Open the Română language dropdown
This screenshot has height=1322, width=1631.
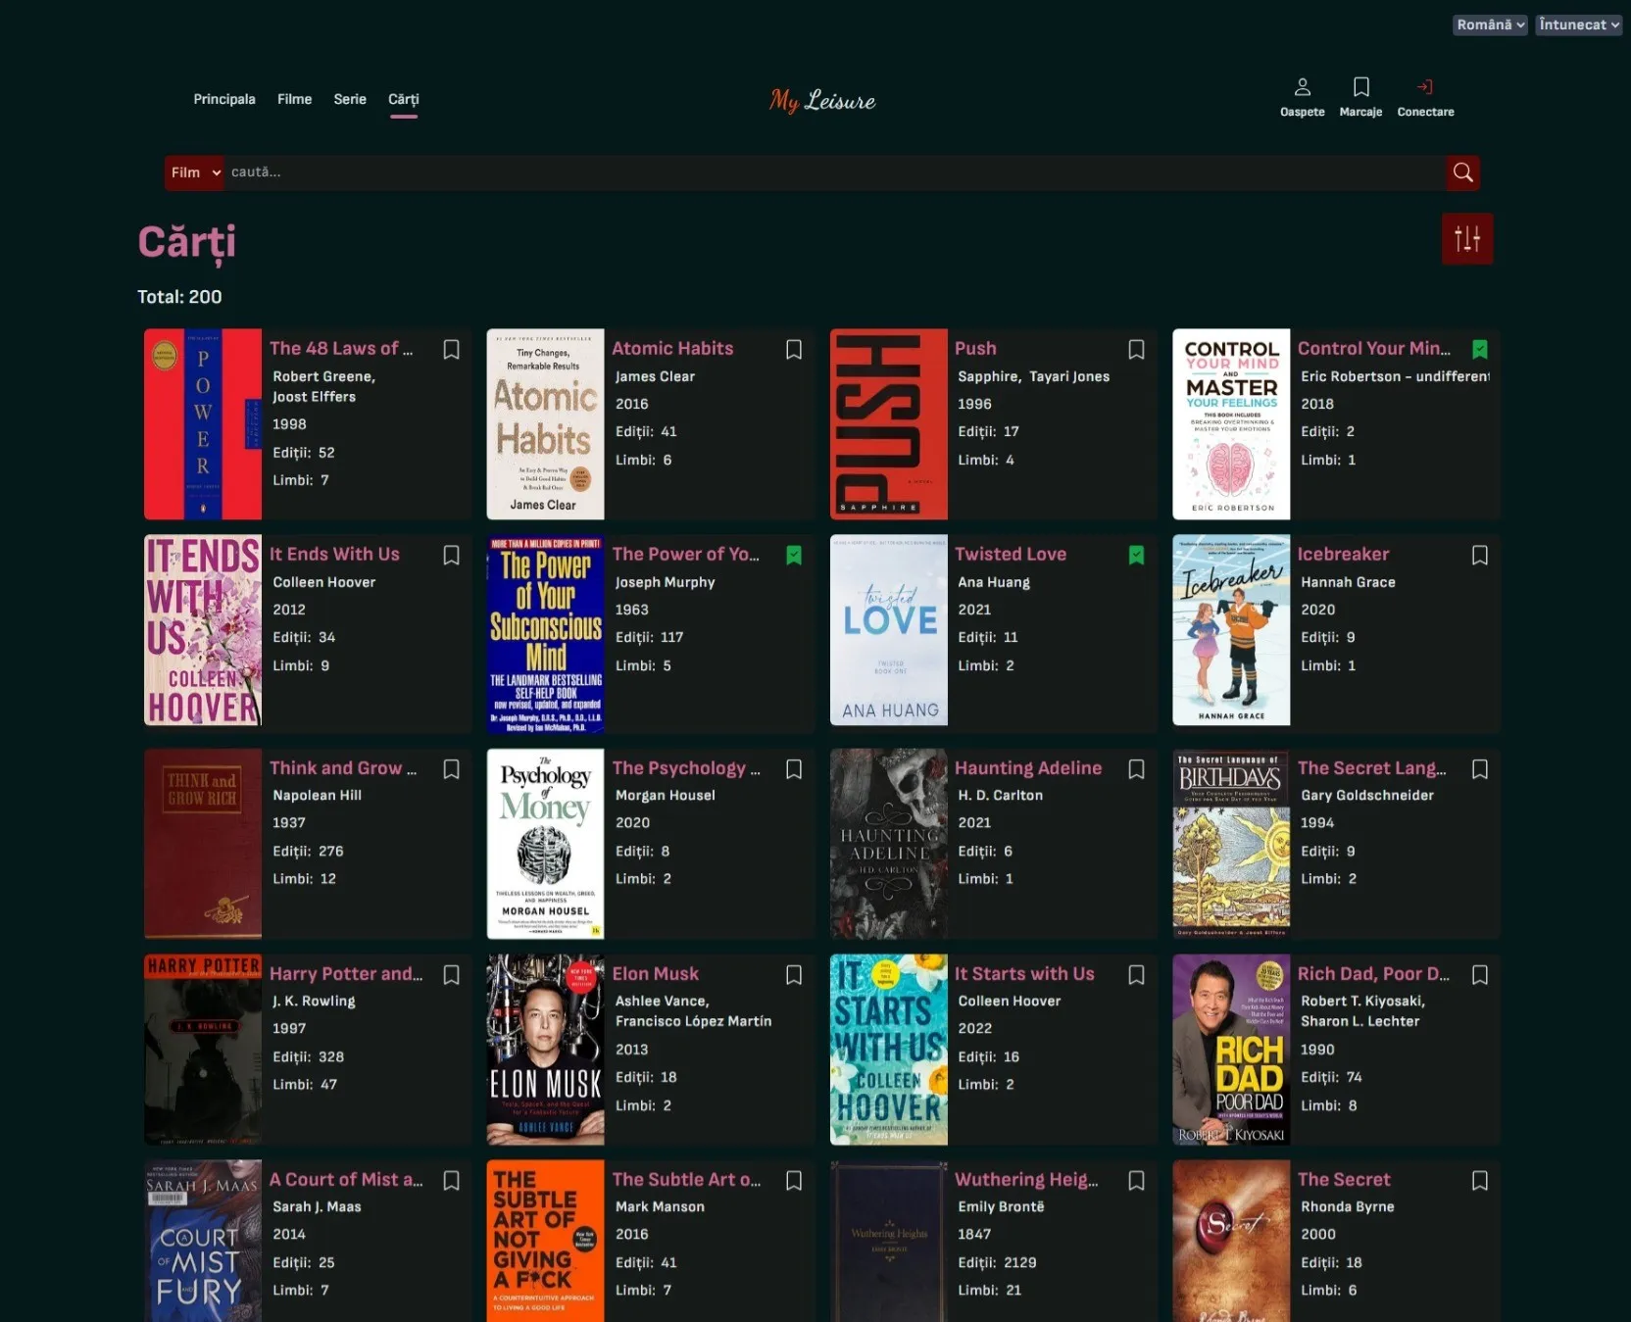[x=1489, y=24]
